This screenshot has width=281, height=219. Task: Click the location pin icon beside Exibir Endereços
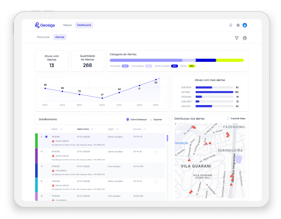tap(128, 120)
